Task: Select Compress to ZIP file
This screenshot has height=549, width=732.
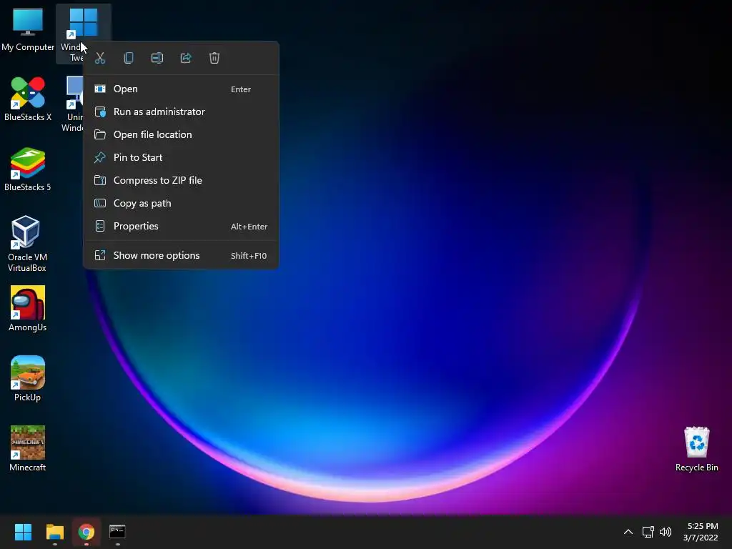Action: [181, 180]
